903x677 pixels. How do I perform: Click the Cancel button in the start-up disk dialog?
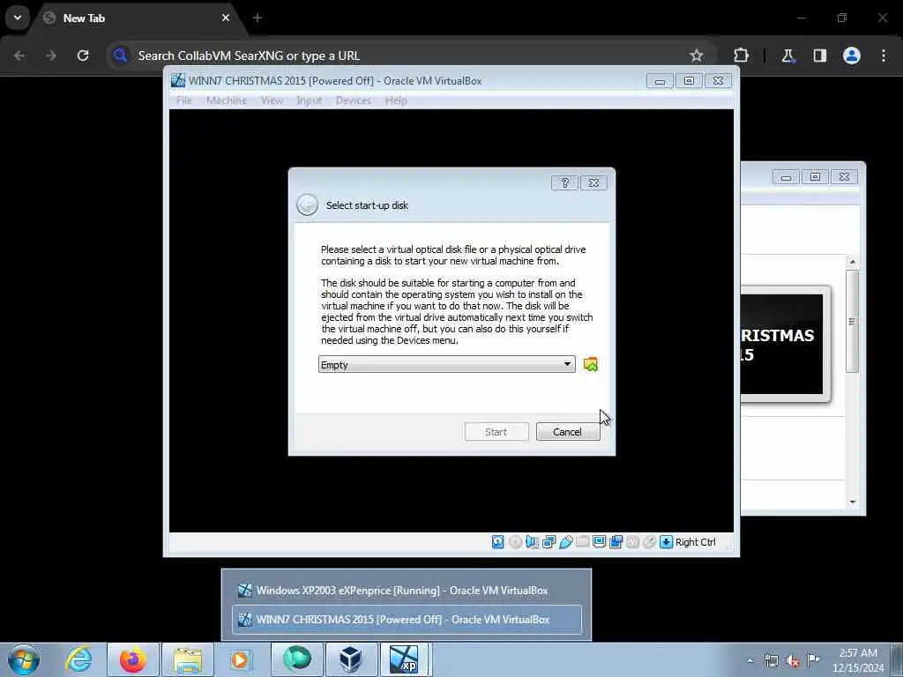[567, 432]
